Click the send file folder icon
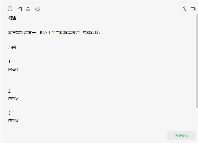198x143 pixels. 19,9
